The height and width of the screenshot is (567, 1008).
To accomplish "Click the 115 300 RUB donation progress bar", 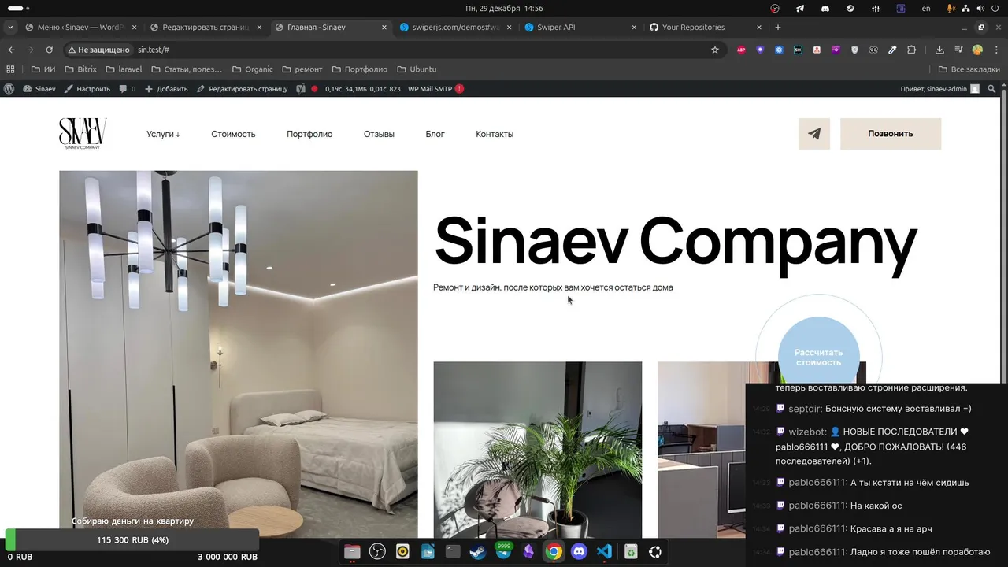I will pyautogui.click(x=132, y=540).
